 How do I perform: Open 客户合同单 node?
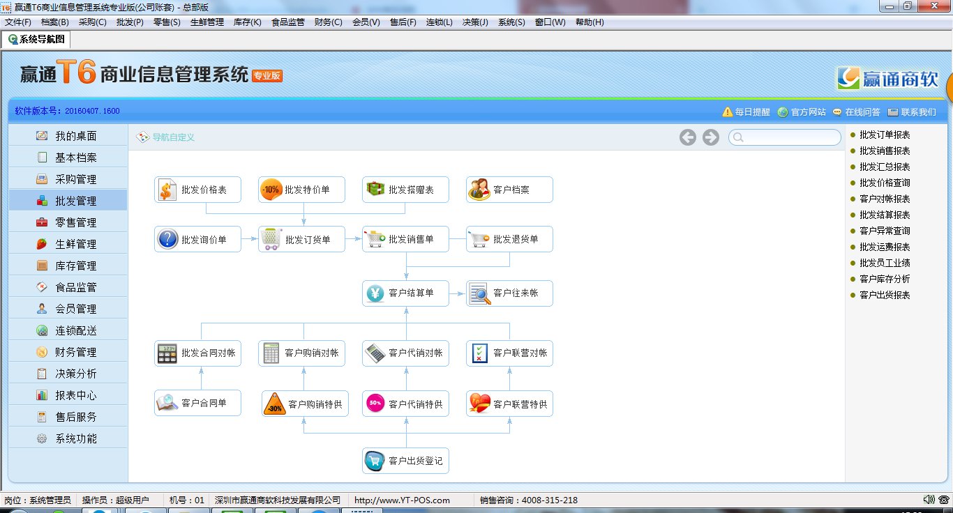(197, 403)
